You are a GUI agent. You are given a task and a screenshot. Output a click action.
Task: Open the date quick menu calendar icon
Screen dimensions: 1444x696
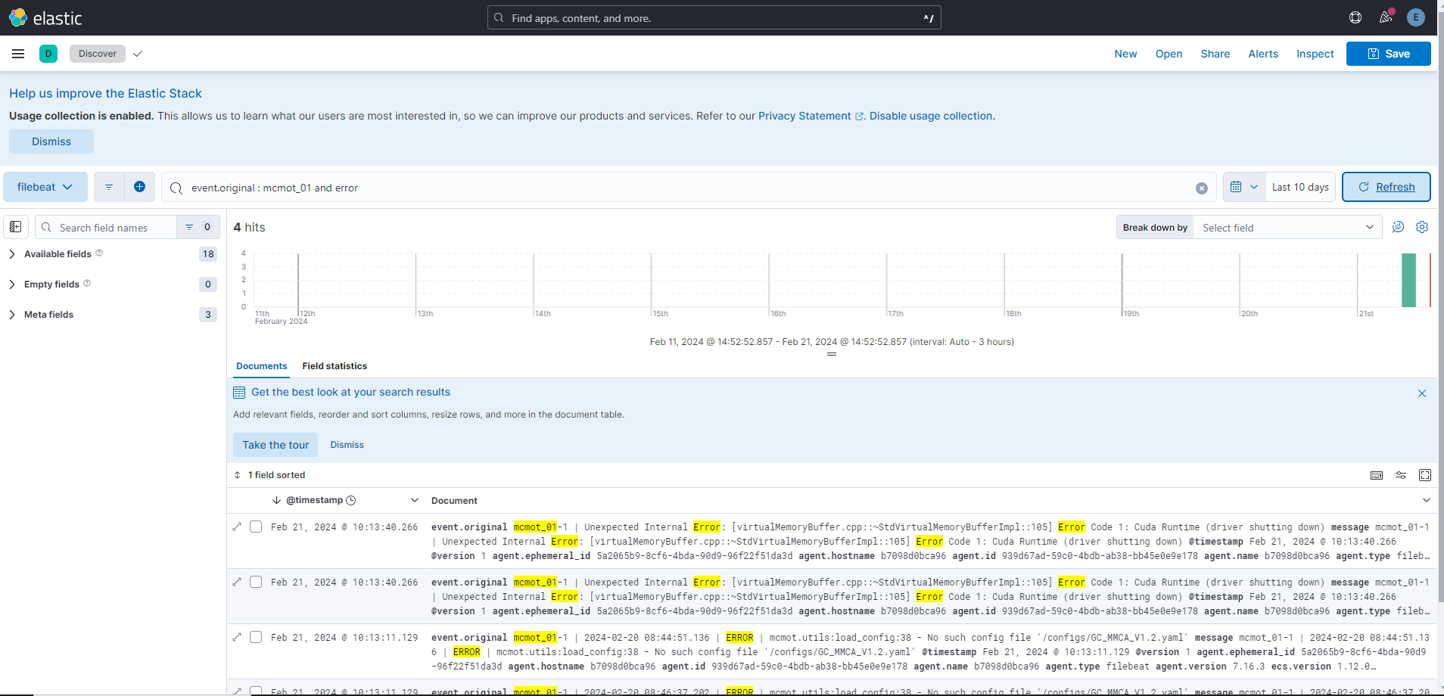pos(1243,187)
